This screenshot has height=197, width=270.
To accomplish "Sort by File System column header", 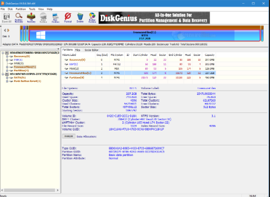I will [117, 55].
